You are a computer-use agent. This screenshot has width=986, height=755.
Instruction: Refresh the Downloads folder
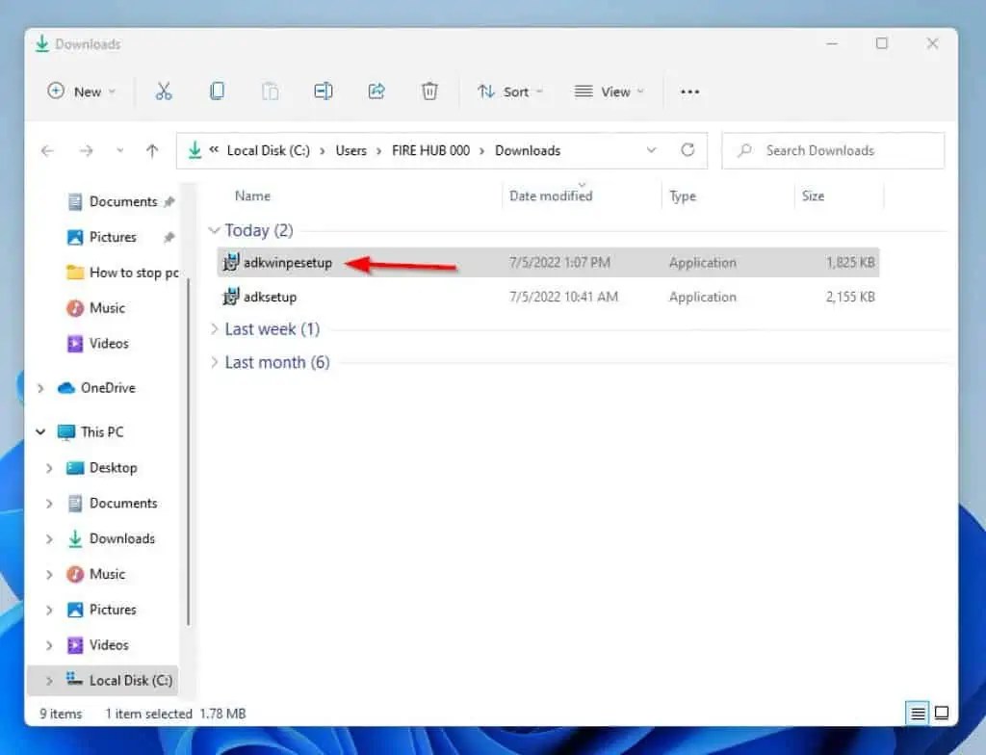(688, 150)
